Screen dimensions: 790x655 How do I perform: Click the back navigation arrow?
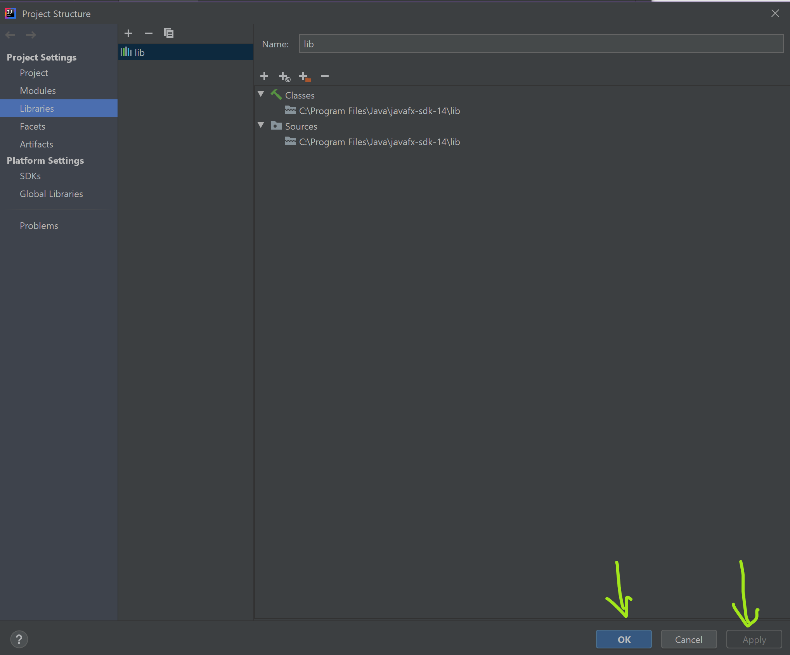click(x=10, y=35)
